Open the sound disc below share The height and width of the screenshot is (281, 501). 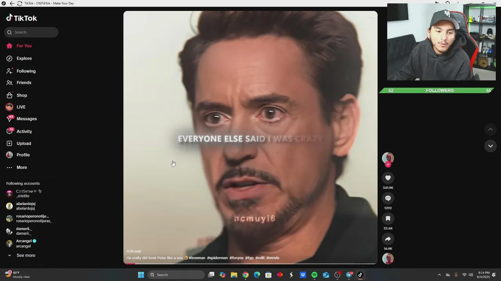click(x=388, y=259)
